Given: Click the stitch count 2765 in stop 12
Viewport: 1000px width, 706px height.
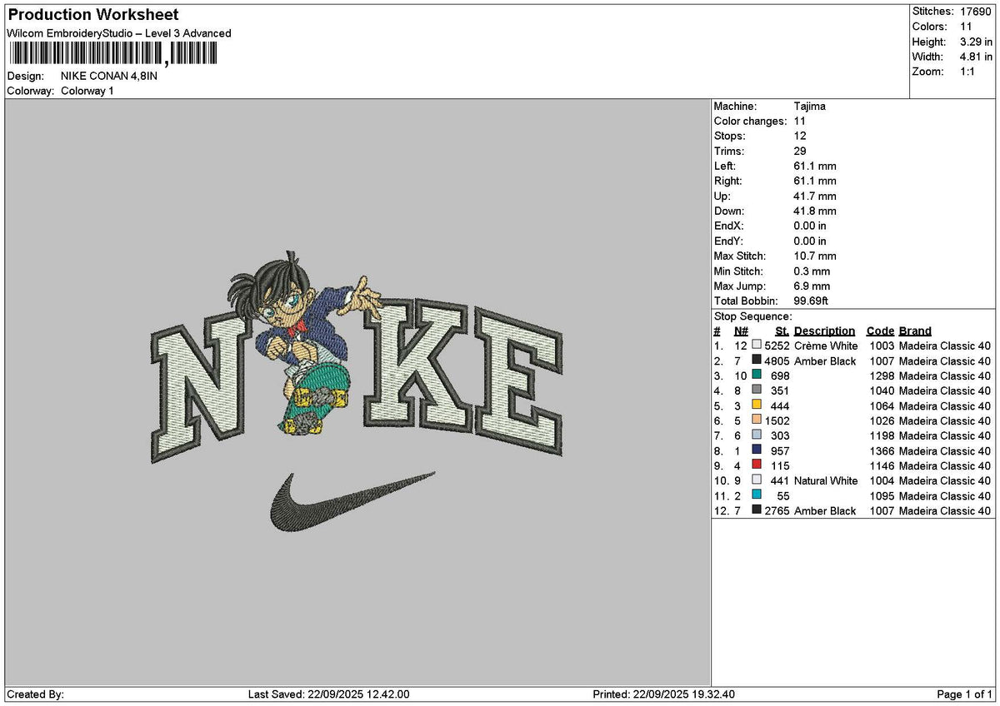Looking at the screenshot, I should click(777, 511).
